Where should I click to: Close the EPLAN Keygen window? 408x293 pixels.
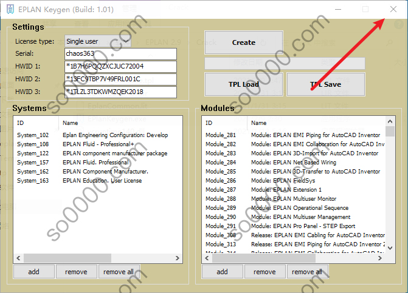393,9
